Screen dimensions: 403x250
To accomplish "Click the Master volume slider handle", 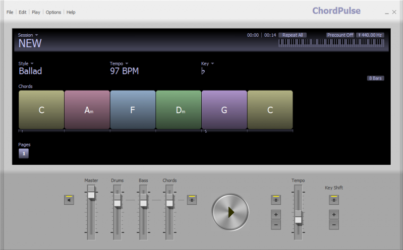I will click(x=91, y=193).
